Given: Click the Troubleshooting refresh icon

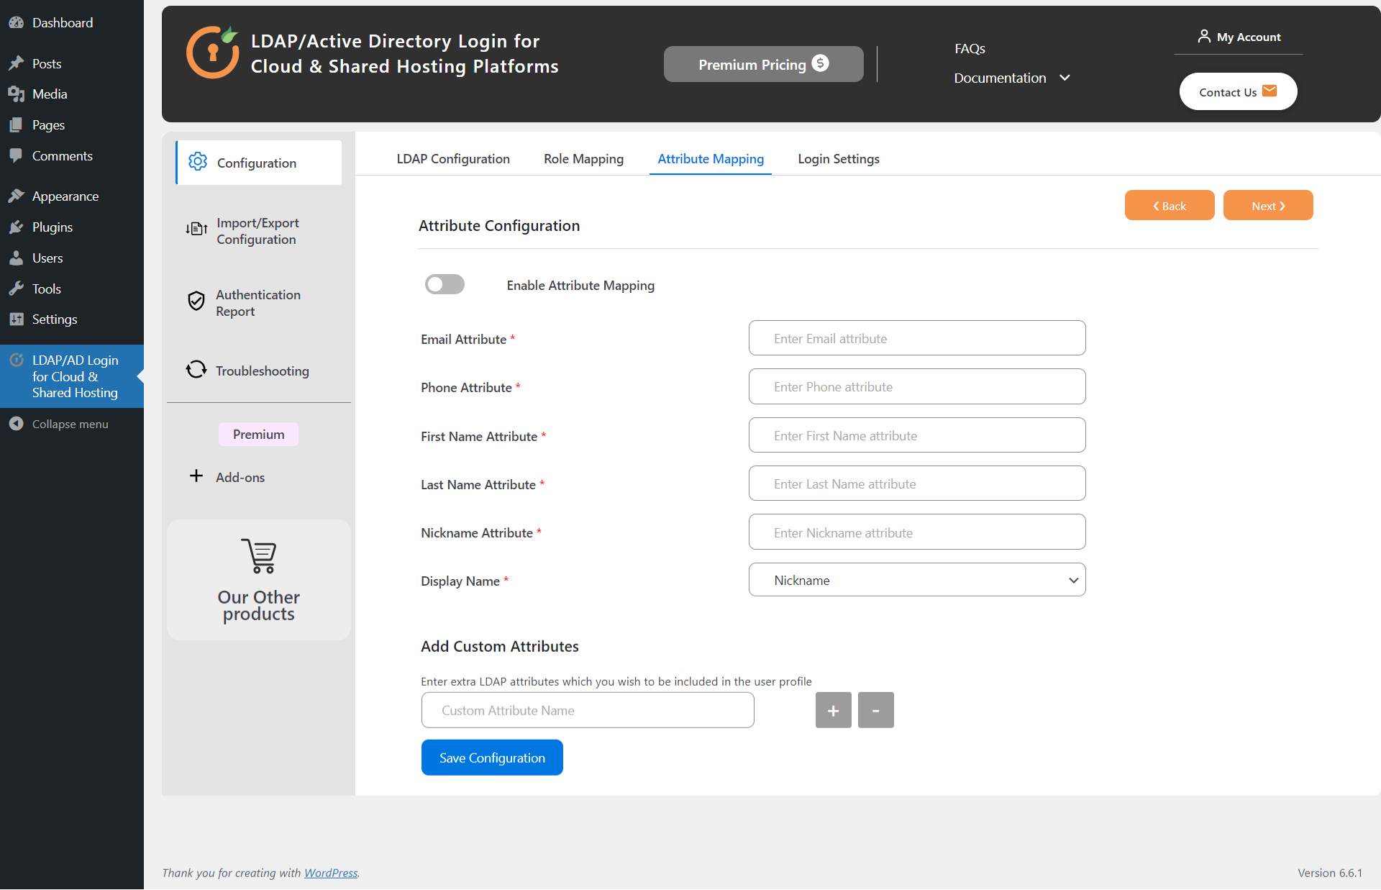Looking at the screenshot, I should [x=196, y=369].
